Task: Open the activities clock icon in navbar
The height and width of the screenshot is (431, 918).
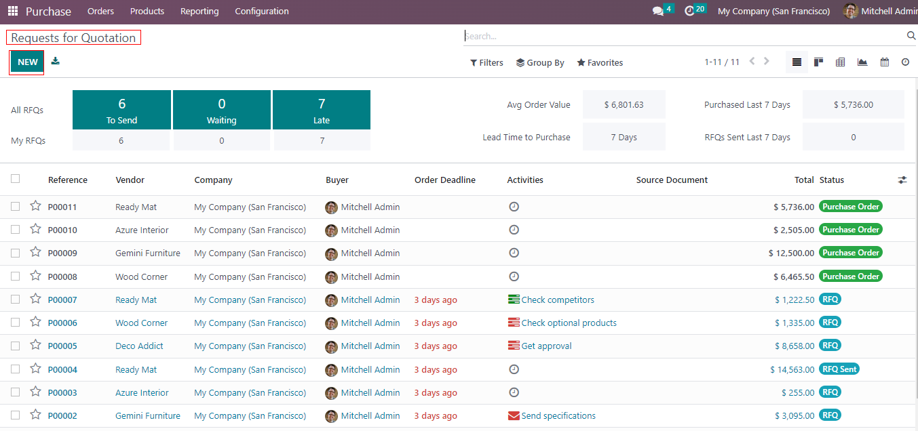Action: [x=690, y=12]
